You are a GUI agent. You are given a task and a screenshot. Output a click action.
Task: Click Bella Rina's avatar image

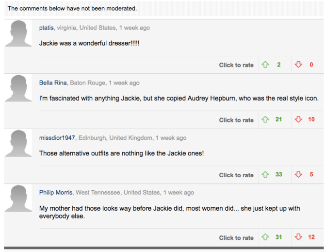pyautogui.click(x=18, y=89)
